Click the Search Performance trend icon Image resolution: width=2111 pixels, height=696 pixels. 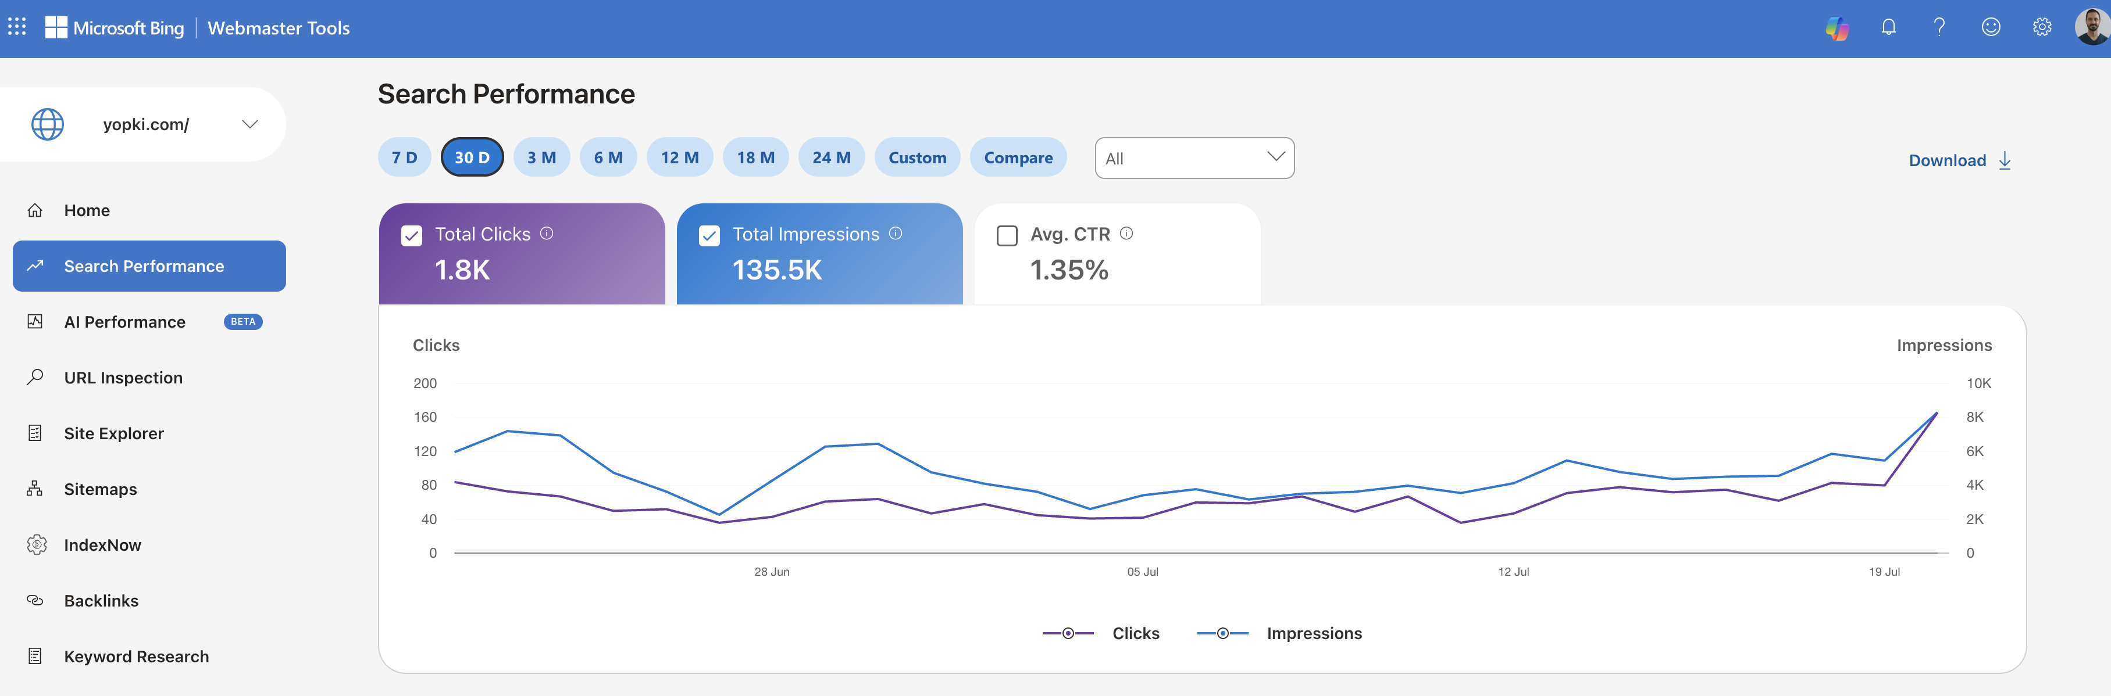click(x=34, y=266)
